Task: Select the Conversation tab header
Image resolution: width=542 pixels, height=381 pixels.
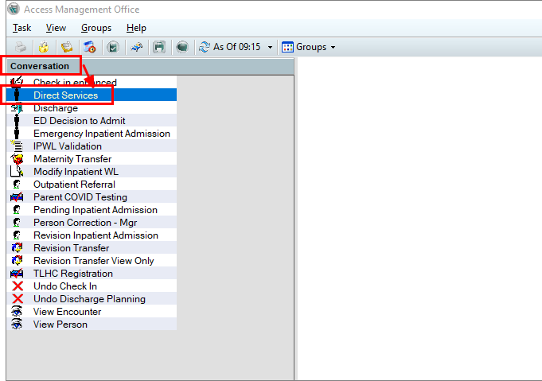Action: coord(40,66)
